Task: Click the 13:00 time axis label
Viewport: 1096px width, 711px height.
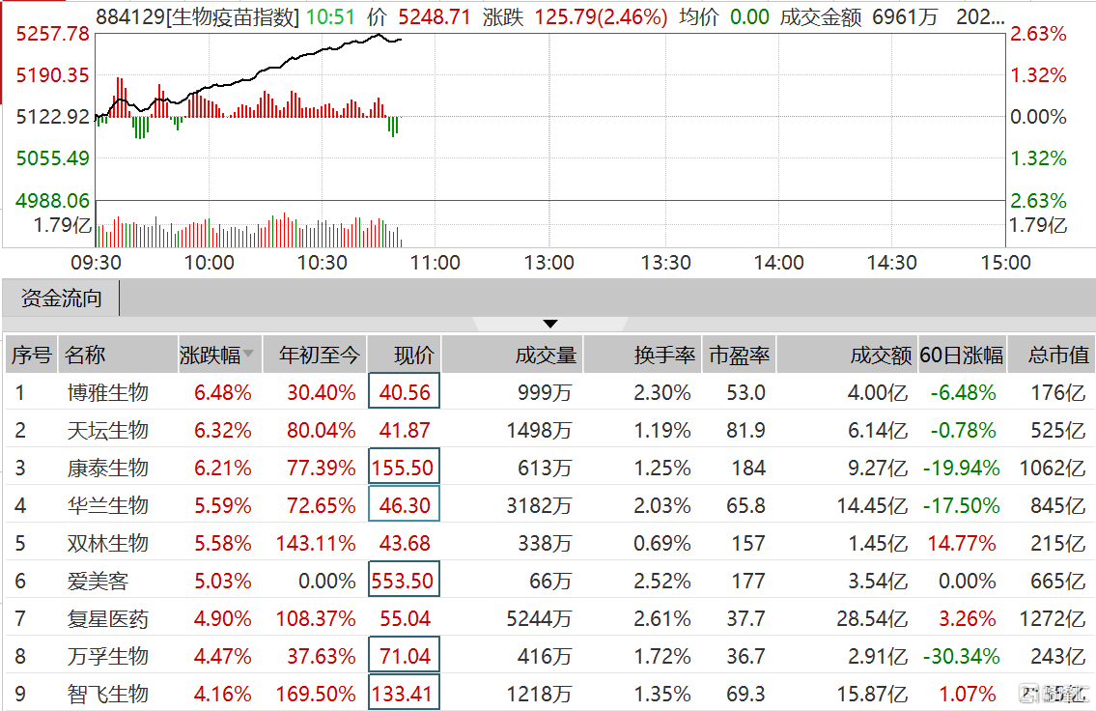Action: (x=549, y=263)
